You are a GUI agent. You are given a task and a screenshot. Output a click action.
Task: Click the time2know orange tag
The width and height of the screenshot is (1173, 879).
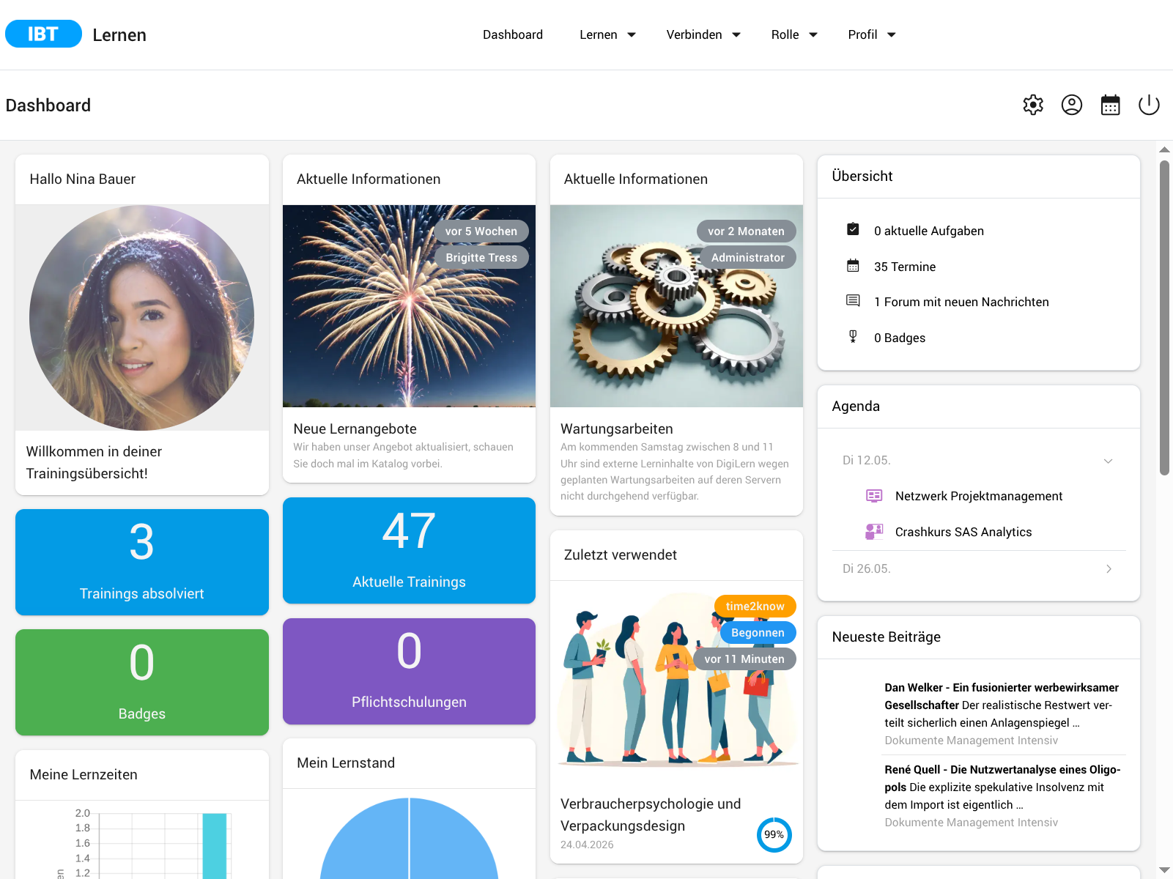[755, 607]
